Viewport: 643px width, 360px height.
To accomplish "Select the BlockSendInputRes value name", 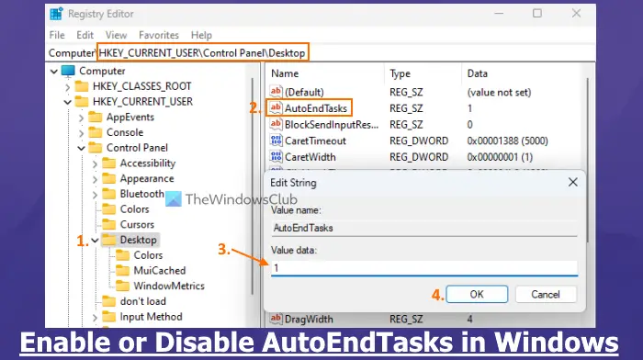I will click(332, 124).
